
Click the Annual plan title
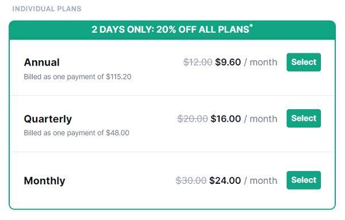click(x=41, y=62)
